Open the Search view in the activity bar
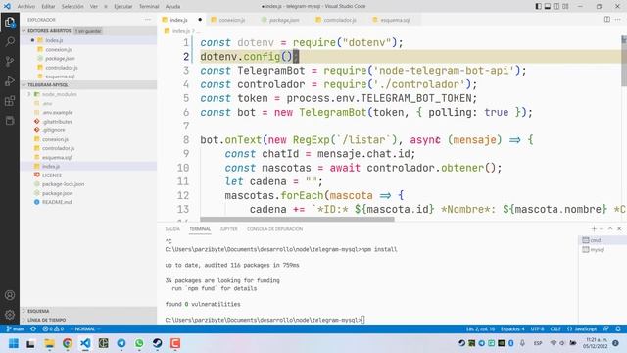The height and width of the screenshot is (353, 627). pos(10,41)
